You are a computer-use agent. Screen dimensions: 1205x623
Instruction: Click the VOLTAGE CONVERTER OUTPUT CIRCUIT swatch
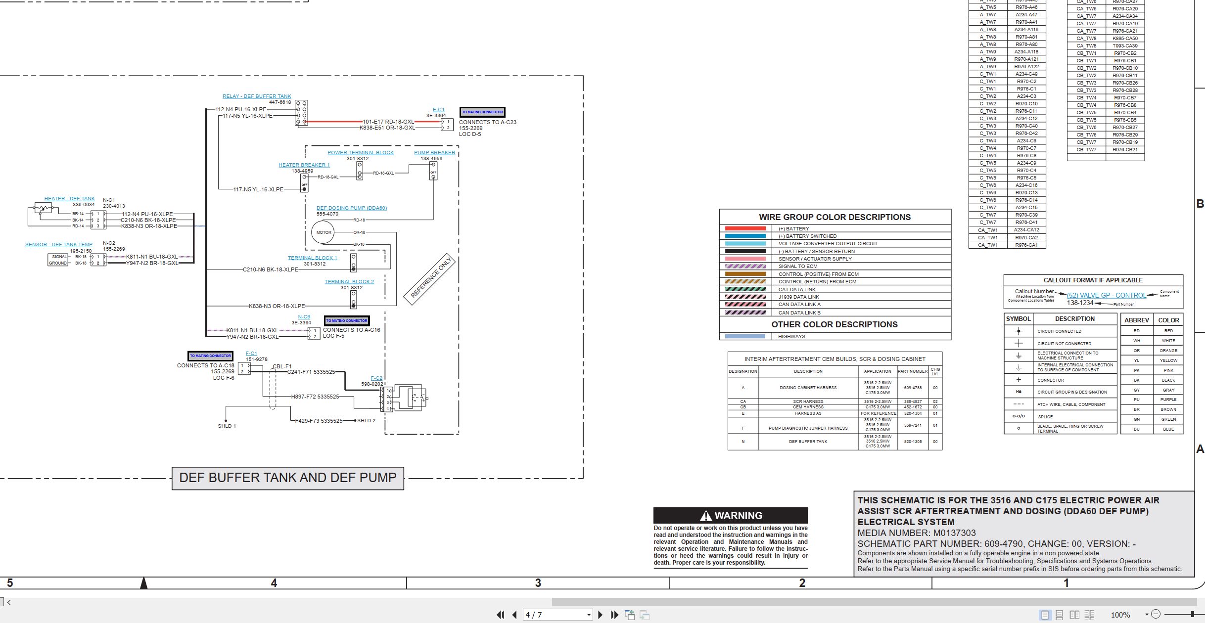pos(745,244)
